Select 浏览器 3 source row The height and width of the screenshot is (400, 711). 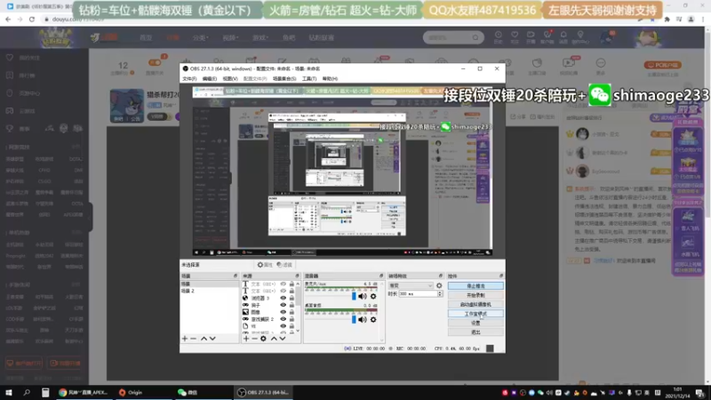[x=268, y=298]
